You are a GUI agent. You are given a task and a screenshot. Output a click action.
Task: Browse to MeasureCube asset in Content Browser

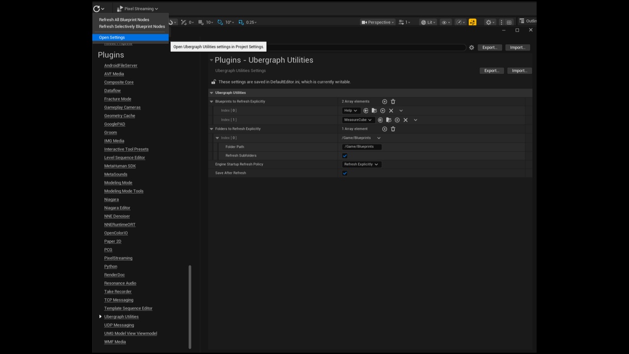click(389, 120)
